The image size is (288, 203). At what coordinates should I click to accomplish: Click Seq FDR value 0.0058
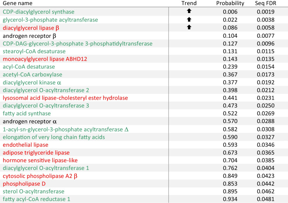(x=266, y=28)
